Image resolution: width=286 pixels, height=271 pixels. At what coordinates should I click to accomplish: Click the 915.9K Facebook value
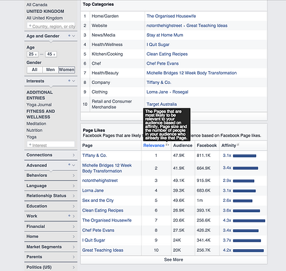pos(203,181)
